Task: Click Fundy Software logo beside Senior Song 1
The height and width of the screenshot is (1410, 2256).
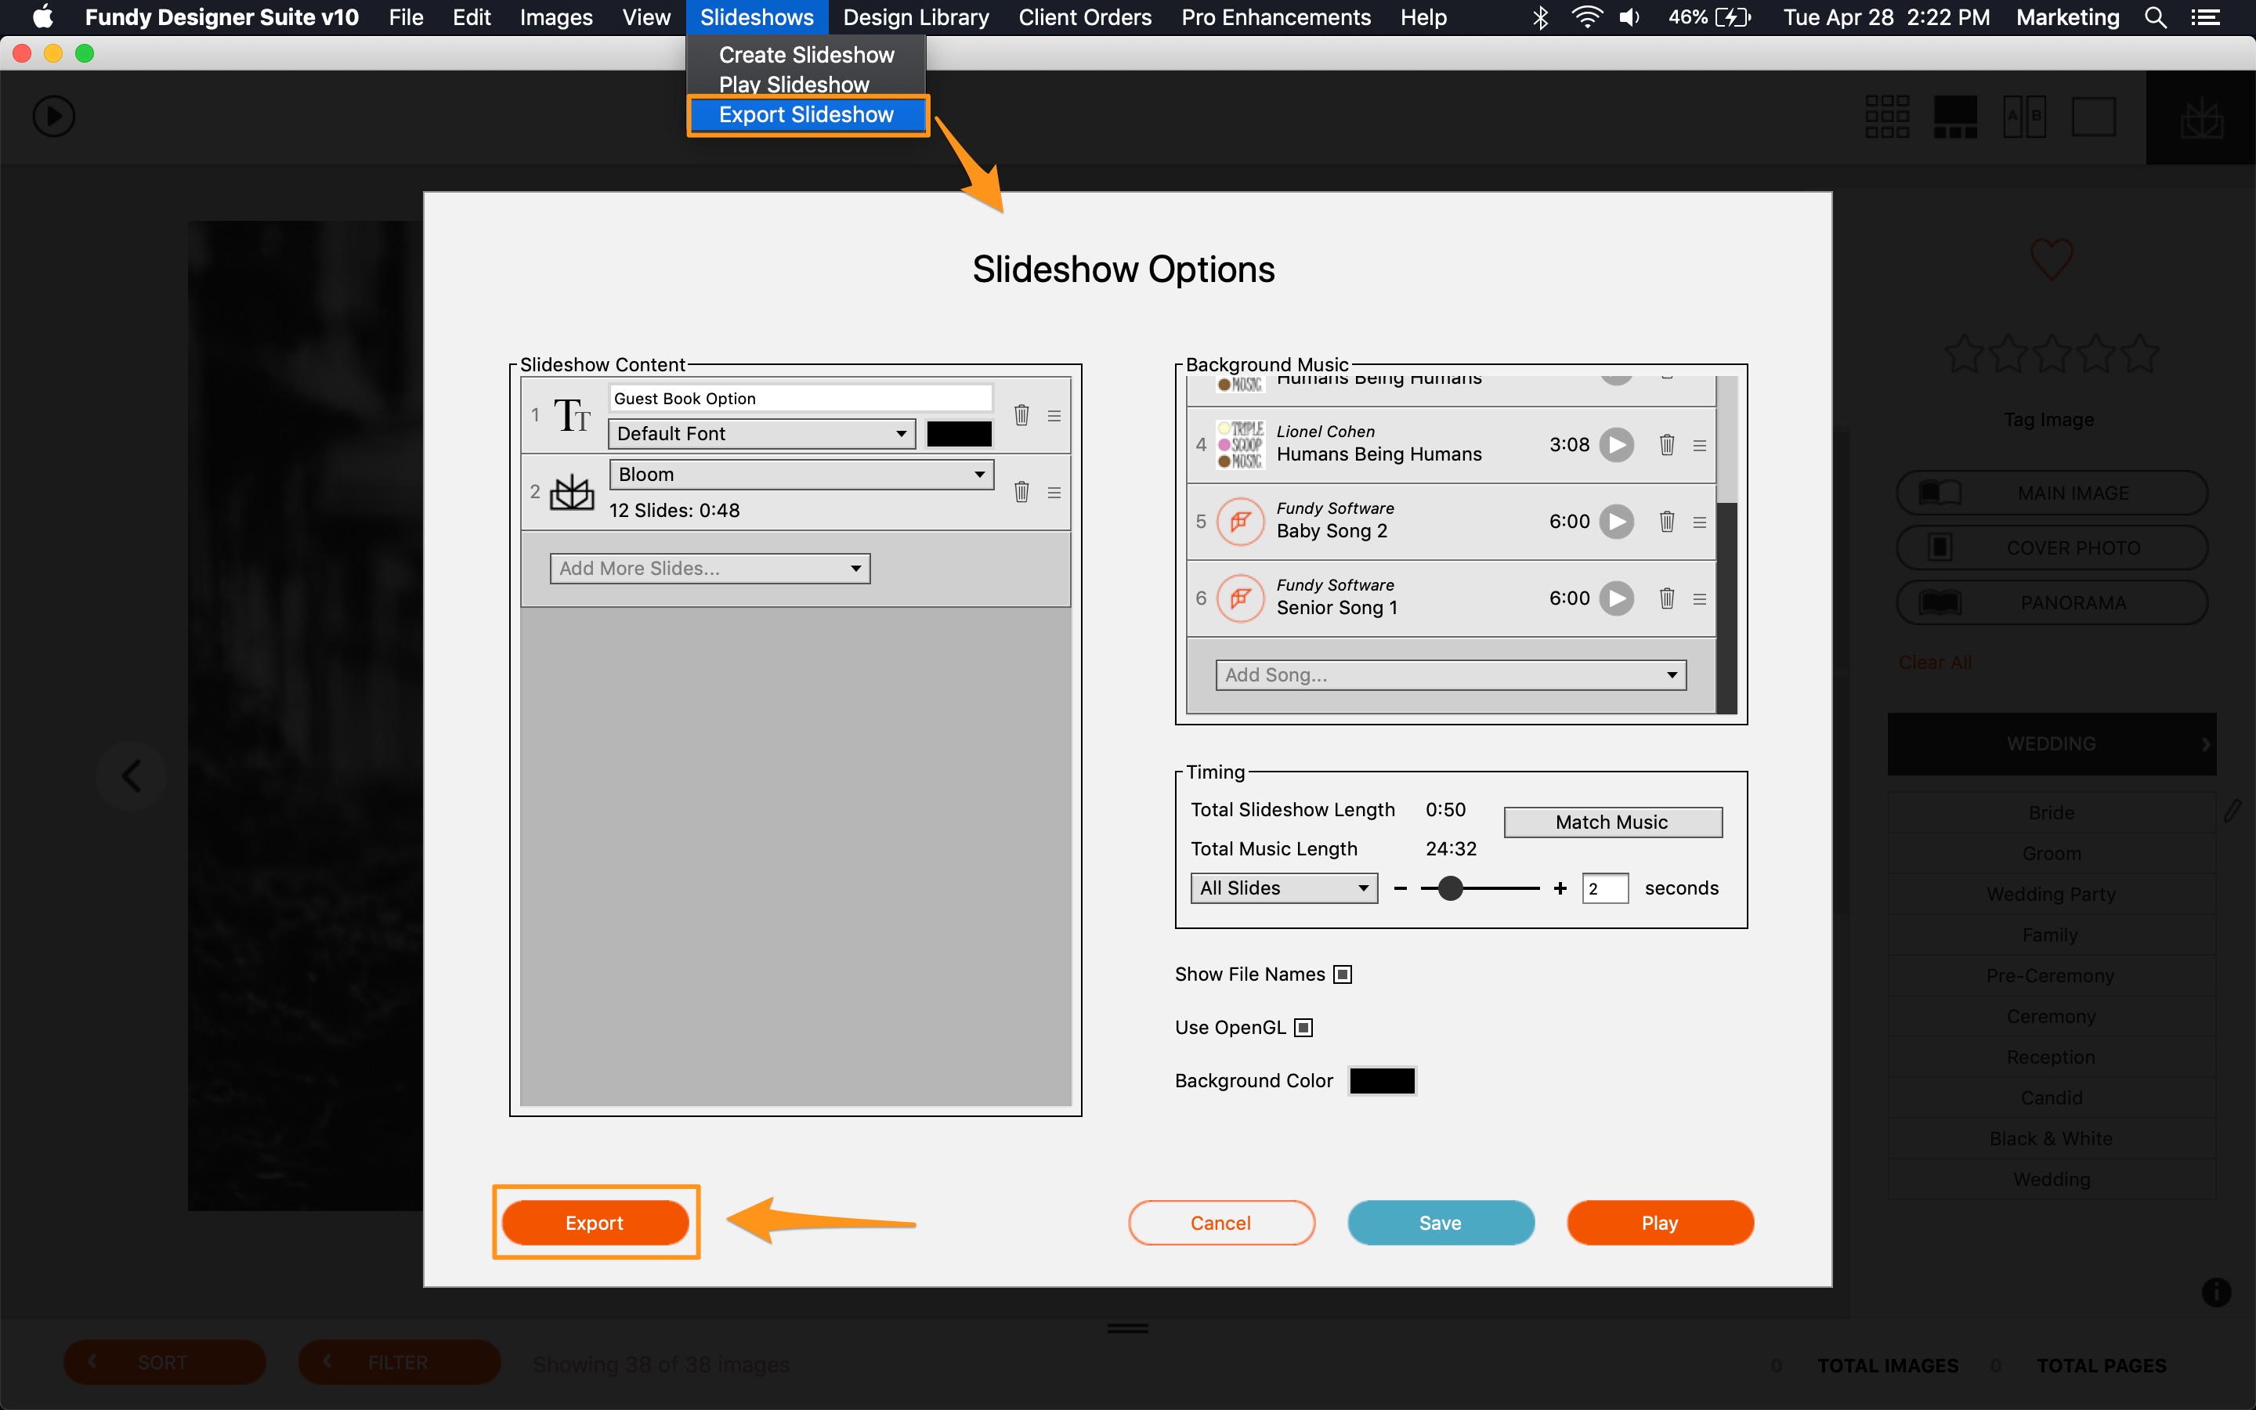Action: pos(1240,598)
